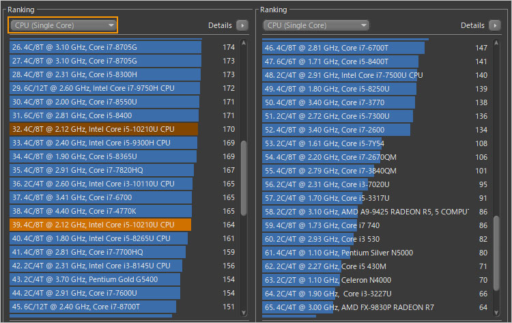Select row 37 Core i7-6700

pyautogui.click(x=122, y=197)
